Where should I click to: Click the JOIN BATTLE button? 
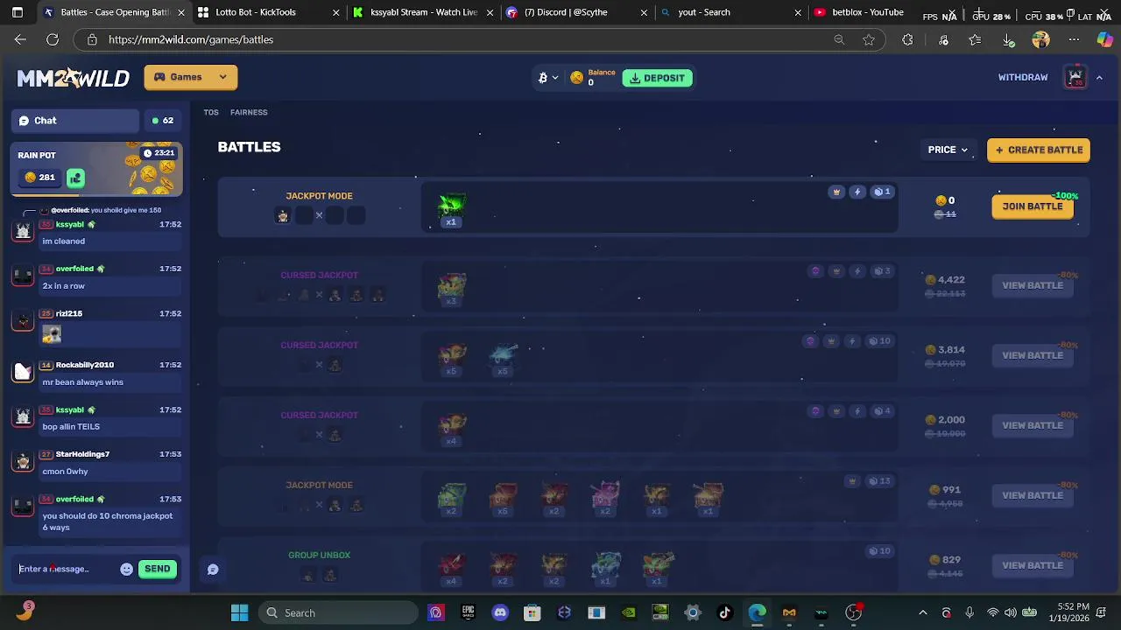[x=1033, y=206]
